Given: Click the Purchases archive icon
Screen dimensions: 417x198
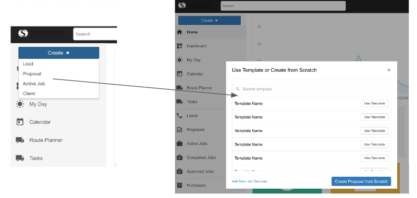Looking at the screenshot, I should (x=180, y=186).
